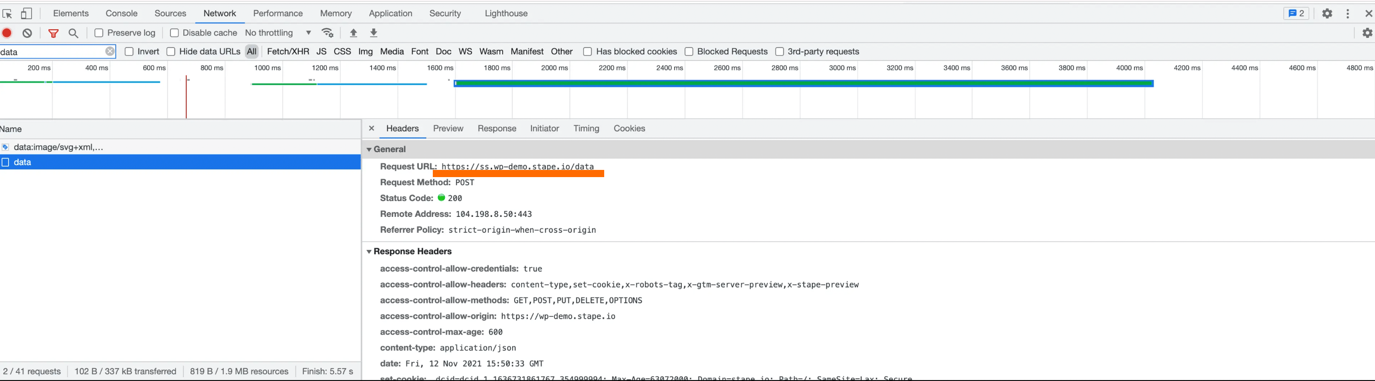Open the DevTools three-dot menu
Screen dimensions: 1375x381
pos(1348,13)
